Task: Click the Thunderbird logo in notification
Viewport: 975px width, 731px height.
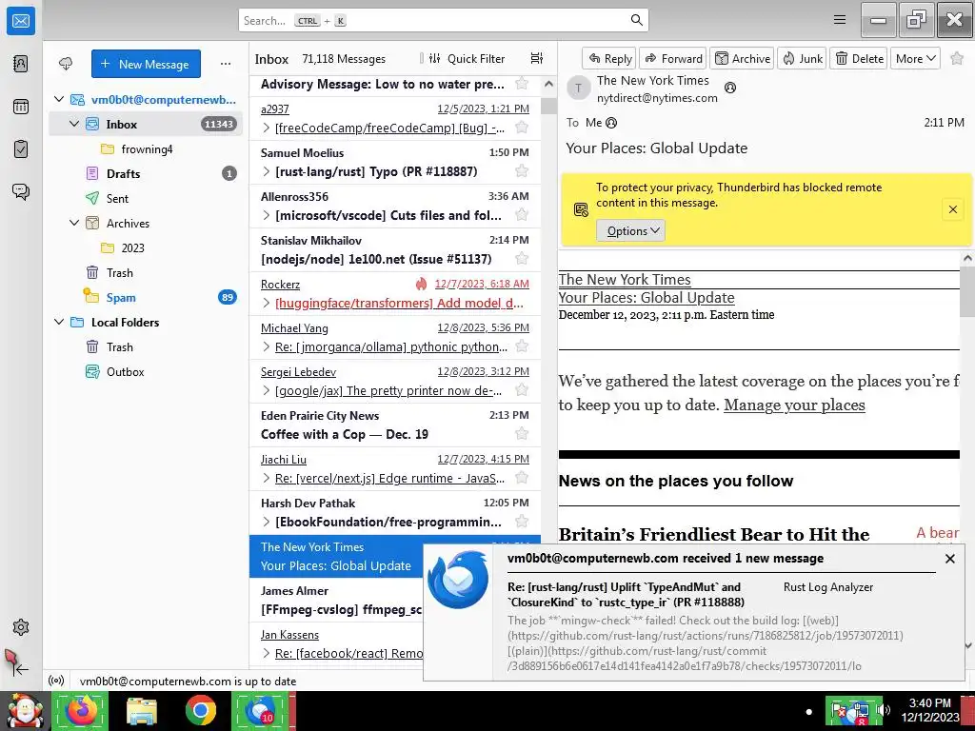Action: click(x=458, y=580)
